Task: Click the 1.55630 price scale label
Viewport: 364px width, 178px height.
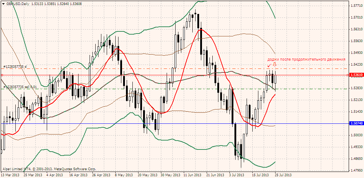Action: [x=357, y=41]
